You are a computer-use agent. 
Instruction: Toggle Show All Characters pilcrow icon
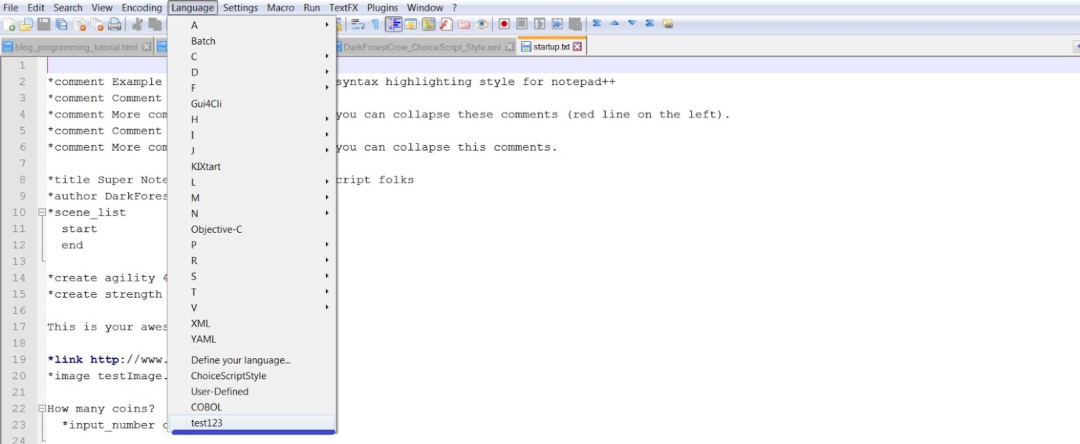(x=375, y=24)
